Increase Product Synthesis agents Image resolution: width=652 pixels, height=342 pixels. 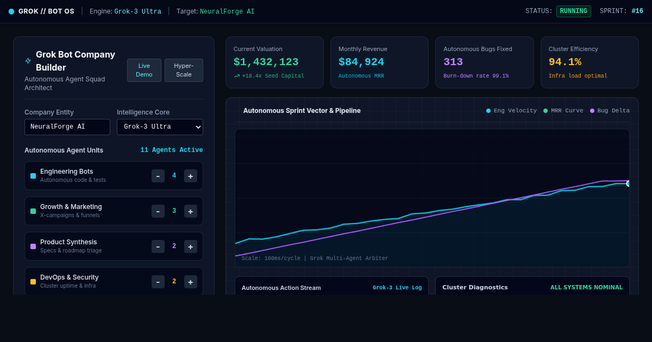point(191,246)
